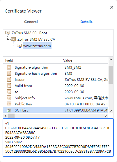This screenshot has height=162, width=117.
Task: Select the 'to' expiry row
Action: (x=56, y=92)
